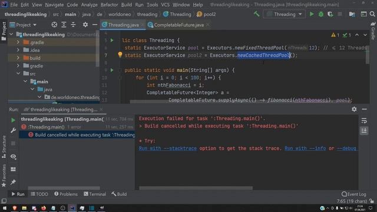The width and height of the screenshot is (377, 212).
Task: Select :Threading.main() error node
Action: [77, 127]
